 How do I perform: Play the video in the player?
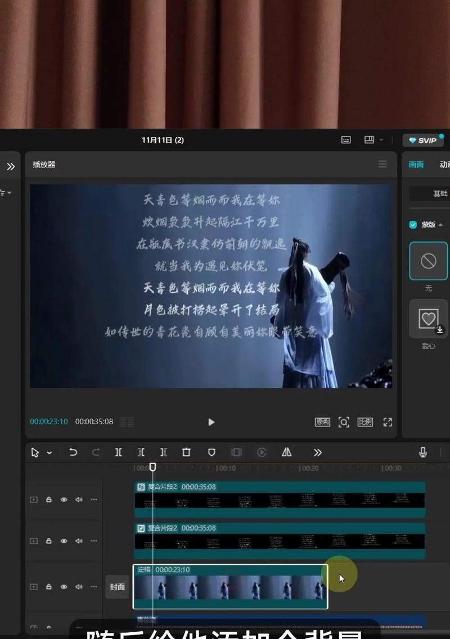coord(211,422)
